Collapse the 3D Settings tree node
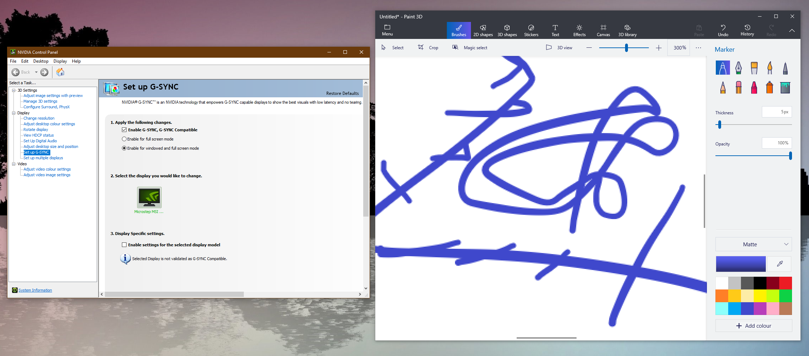 (x=14, y=90)
